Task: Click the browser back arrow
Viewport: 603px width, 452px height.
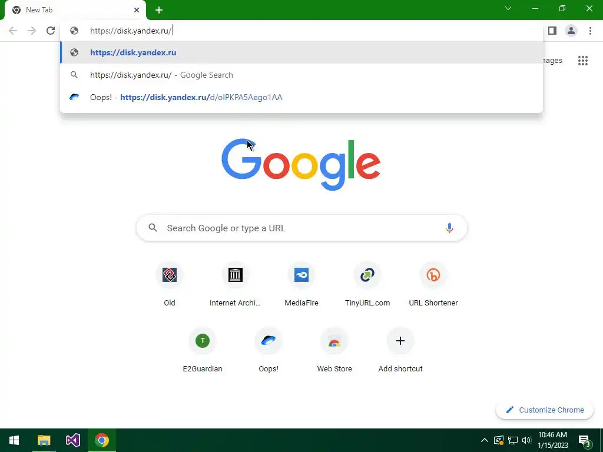Action: pyautogui.click(x=13, y=31)
